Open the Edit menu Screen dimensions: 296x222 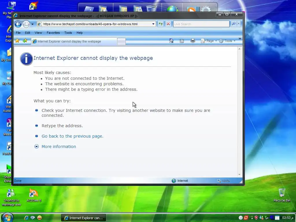pos(27,33)
